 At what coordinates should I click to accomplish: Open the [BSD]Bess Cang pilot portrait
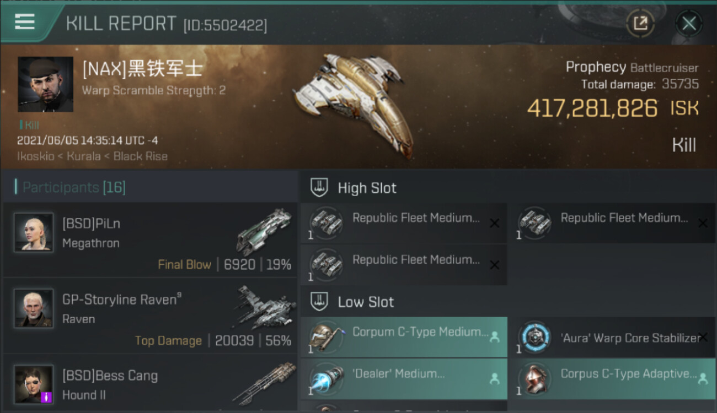pyautogui.click(x=34, y=384)
